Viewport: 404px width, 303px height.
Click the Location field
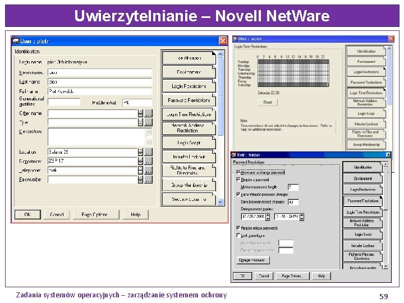93,151
